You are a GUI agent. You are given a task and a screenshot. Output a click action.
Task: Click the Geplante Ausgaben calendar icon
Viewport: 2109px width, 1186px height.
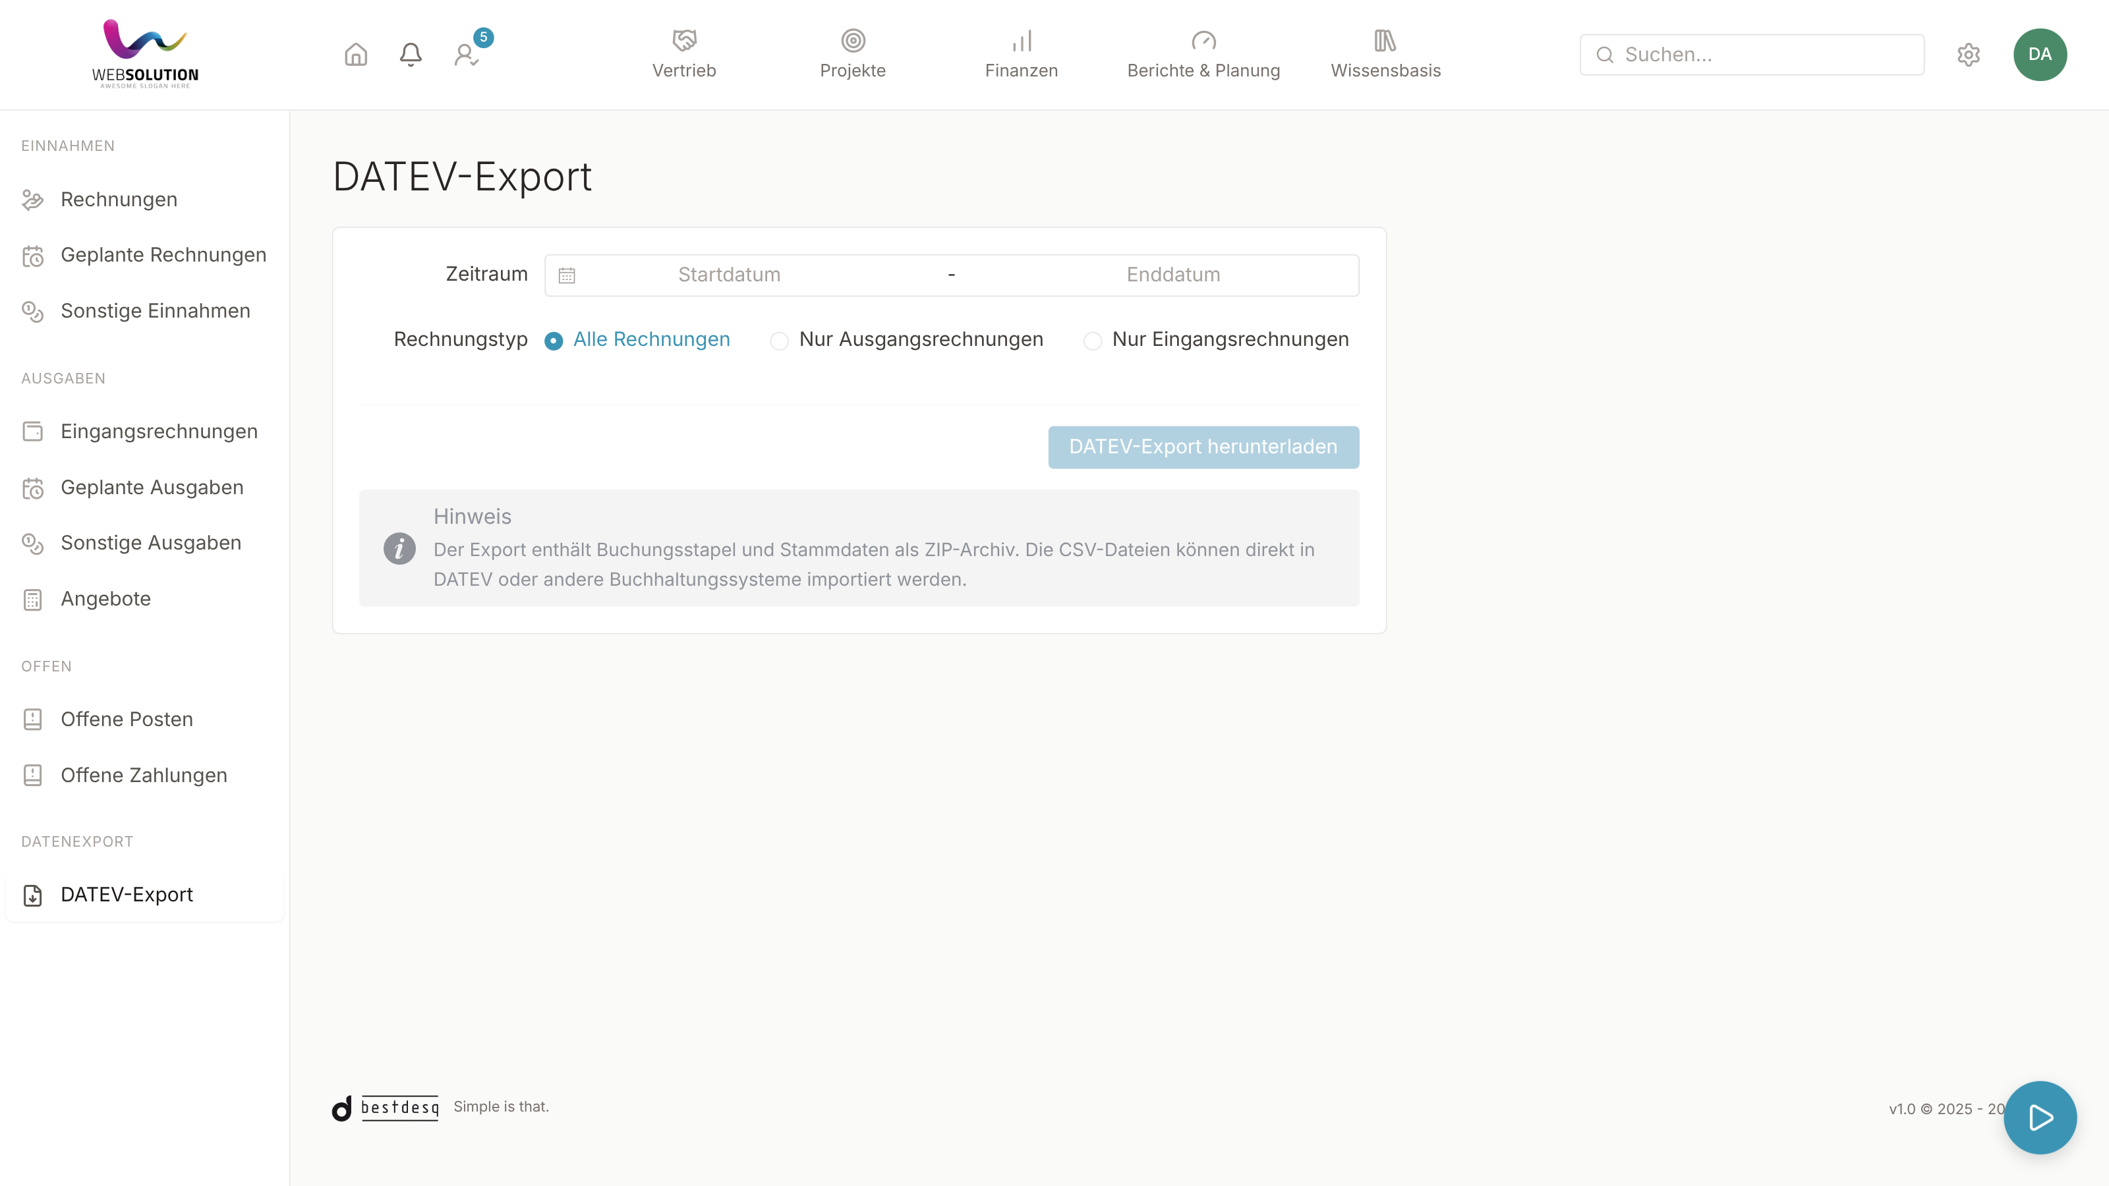coord(33,489)
